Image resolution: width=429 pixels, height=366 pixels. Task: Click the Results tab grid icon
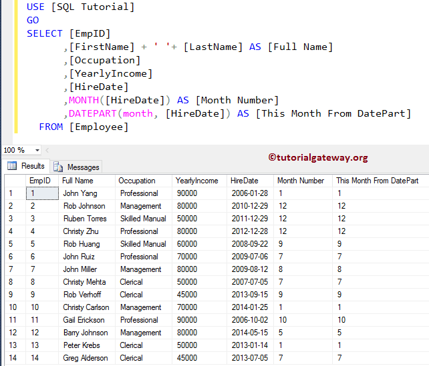(x=12, y=166)
